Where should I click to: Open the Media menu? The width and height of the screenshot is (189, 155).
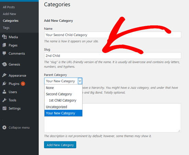point(13,37)
